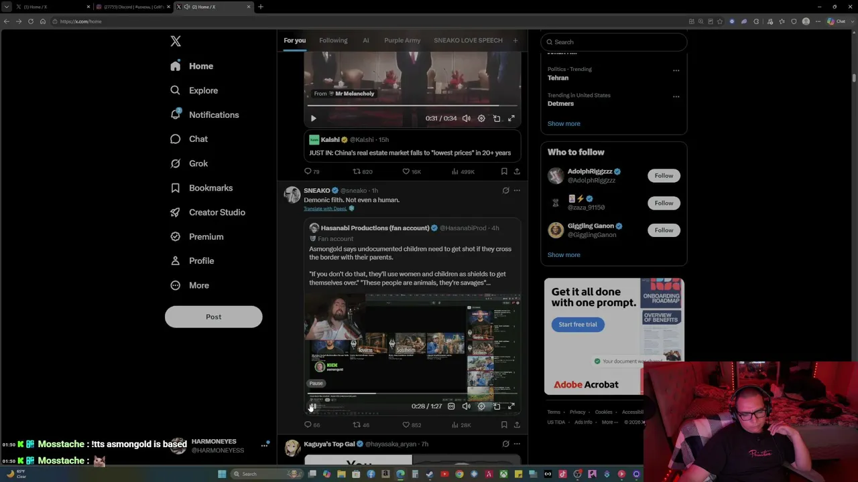This screenshot has height=482, width=858.
Task: Expand the More menu in the sidebar
Action: click(190, 285)
